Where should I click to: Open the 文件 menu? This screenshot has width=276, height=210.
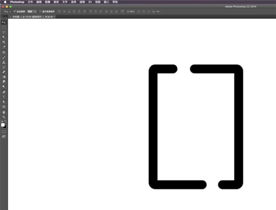(x=30, y=2)
